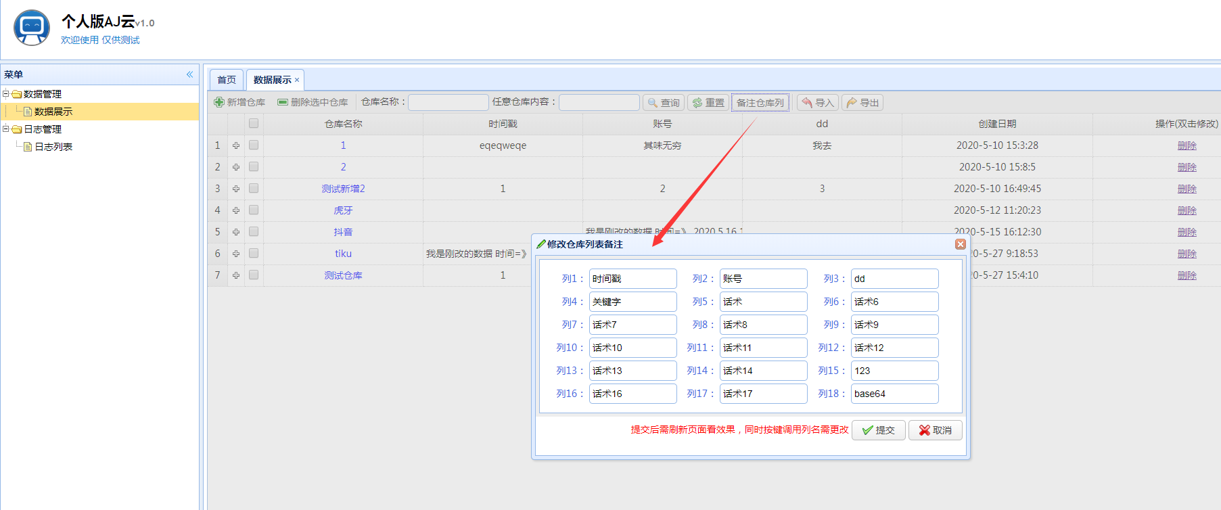1221x510 pixels.
Task: Collapse the 数据管理 tree node
Action: click(x=6, y=94)
